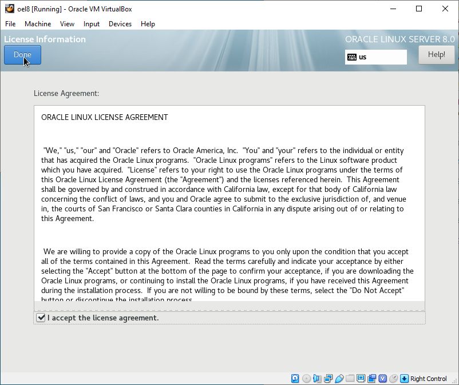Click the mouse integration status icon
The image size is (459, 385).
(394, 379)
